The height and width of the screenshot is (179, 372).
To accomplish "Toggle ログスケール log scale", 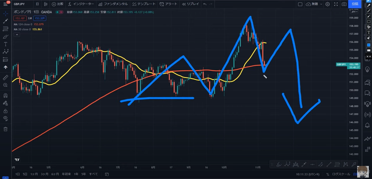I will click(x=341, y=174).
